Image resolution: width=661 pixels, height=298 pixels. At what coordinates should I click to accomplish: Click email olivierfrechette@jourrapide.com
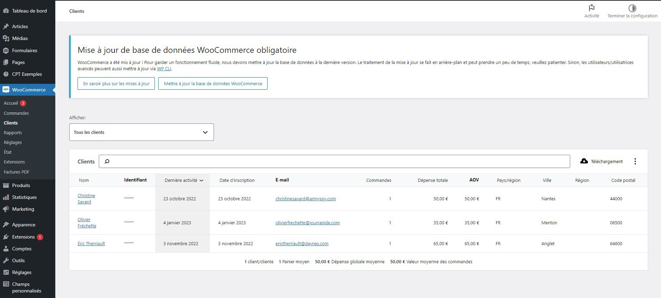pyautogui.click(x=308, y=223)
